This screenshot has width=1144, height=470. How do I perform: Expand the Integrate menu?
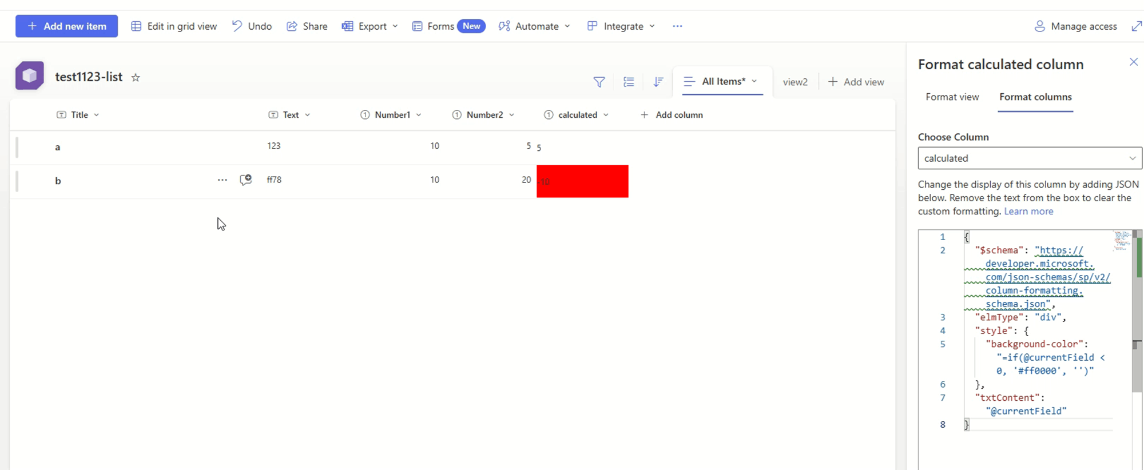pos(621,26)
